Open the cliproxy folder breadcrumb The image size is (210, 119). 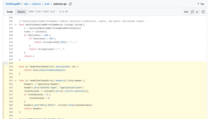coord(36,4)
